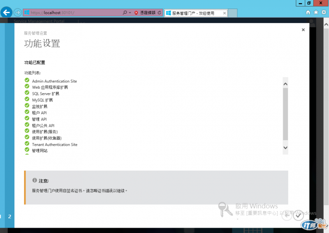Viewport: 329px width, 233px height.
Task: Click the '监视扩展' list entry
Action: pos(39,107)
